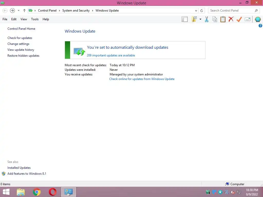Click the folder options icon in toolbar
This screenshot has height=197, width=263.
coord(194,19)
